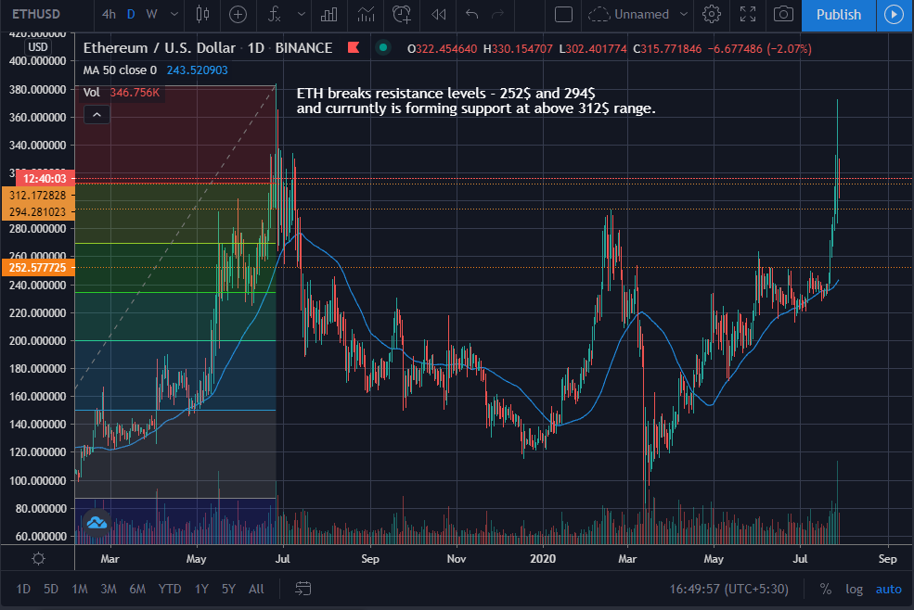Screen dimensions: 914x610
Task: Open the indicators fx menu
Action: point(275,14)
